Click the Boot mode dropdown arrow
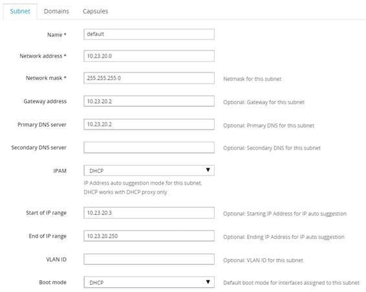Screen dimensions: 366x292 point(208,282)
